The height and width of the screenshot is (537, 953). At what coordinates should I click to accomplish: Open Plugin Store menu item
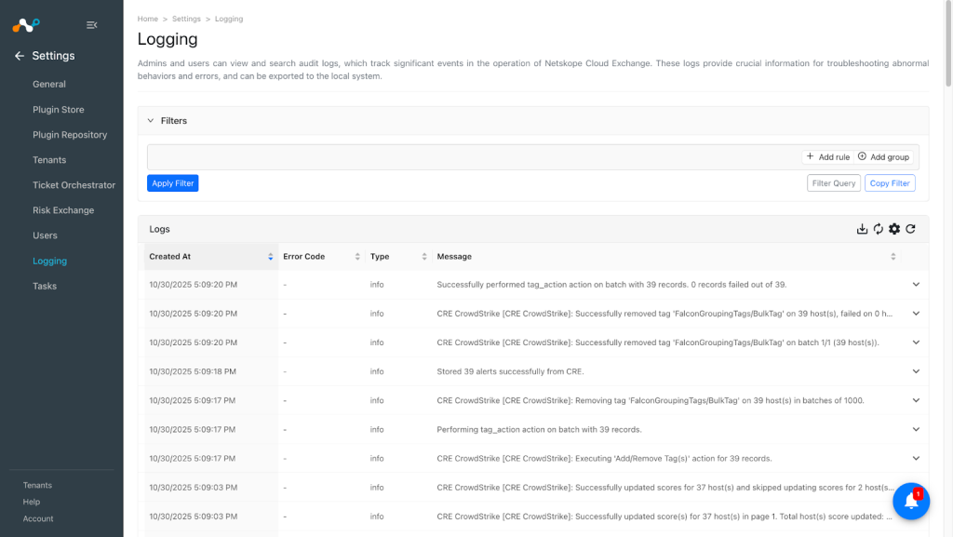pos(59,110)
